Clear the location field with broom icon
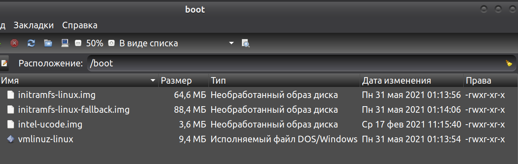This screenshot has width=518, height=164. click(509, 63)
